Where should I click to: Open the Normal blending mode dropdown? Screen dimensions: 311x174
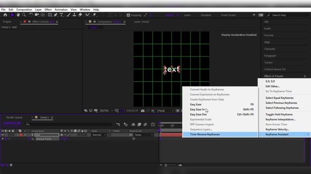click(x=99, y=135)
